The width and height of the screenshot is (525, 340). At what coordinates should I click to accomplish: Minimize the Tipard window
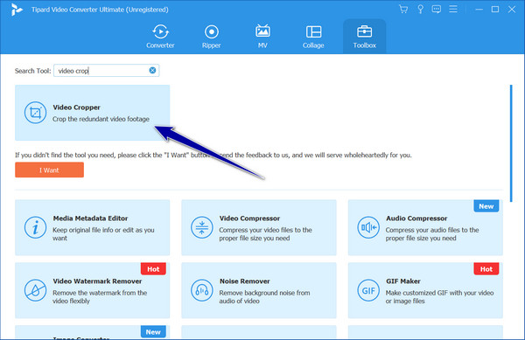tap(479, 10)
